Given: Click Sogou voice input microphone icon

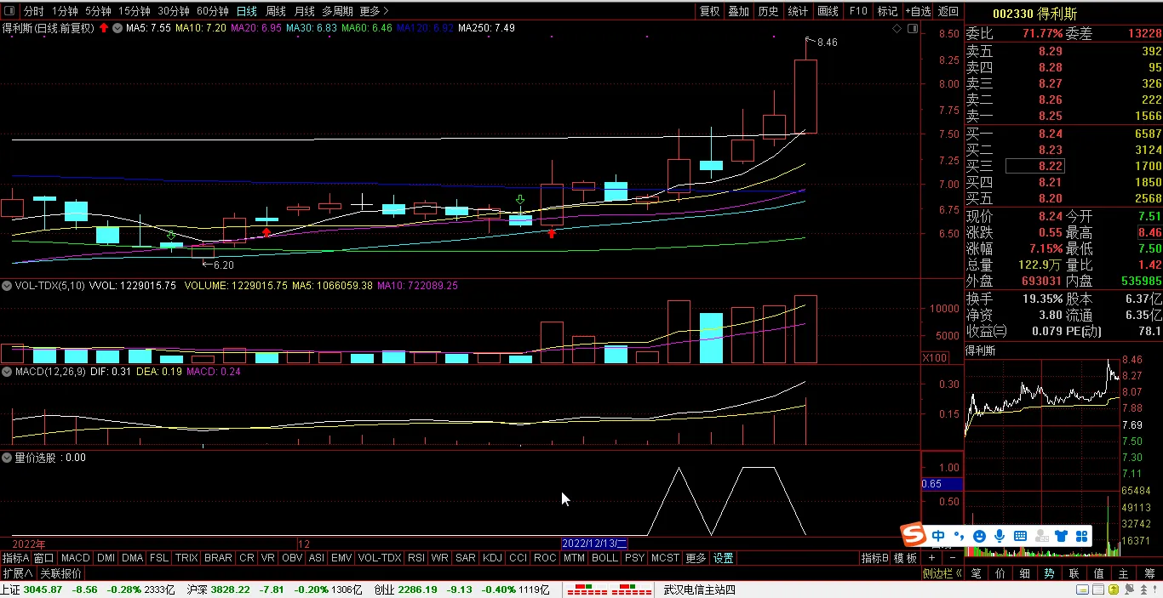Looking at the screenshot, I should click(1000, 536).
